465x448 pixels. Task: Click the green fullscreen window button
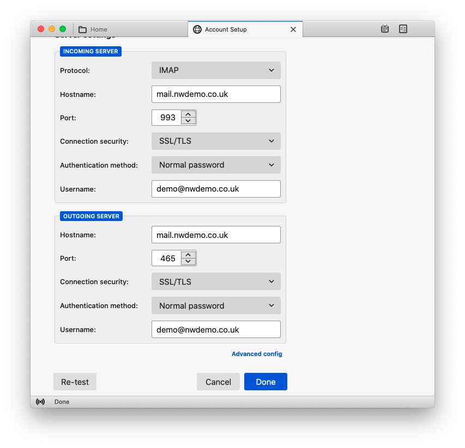63,29
